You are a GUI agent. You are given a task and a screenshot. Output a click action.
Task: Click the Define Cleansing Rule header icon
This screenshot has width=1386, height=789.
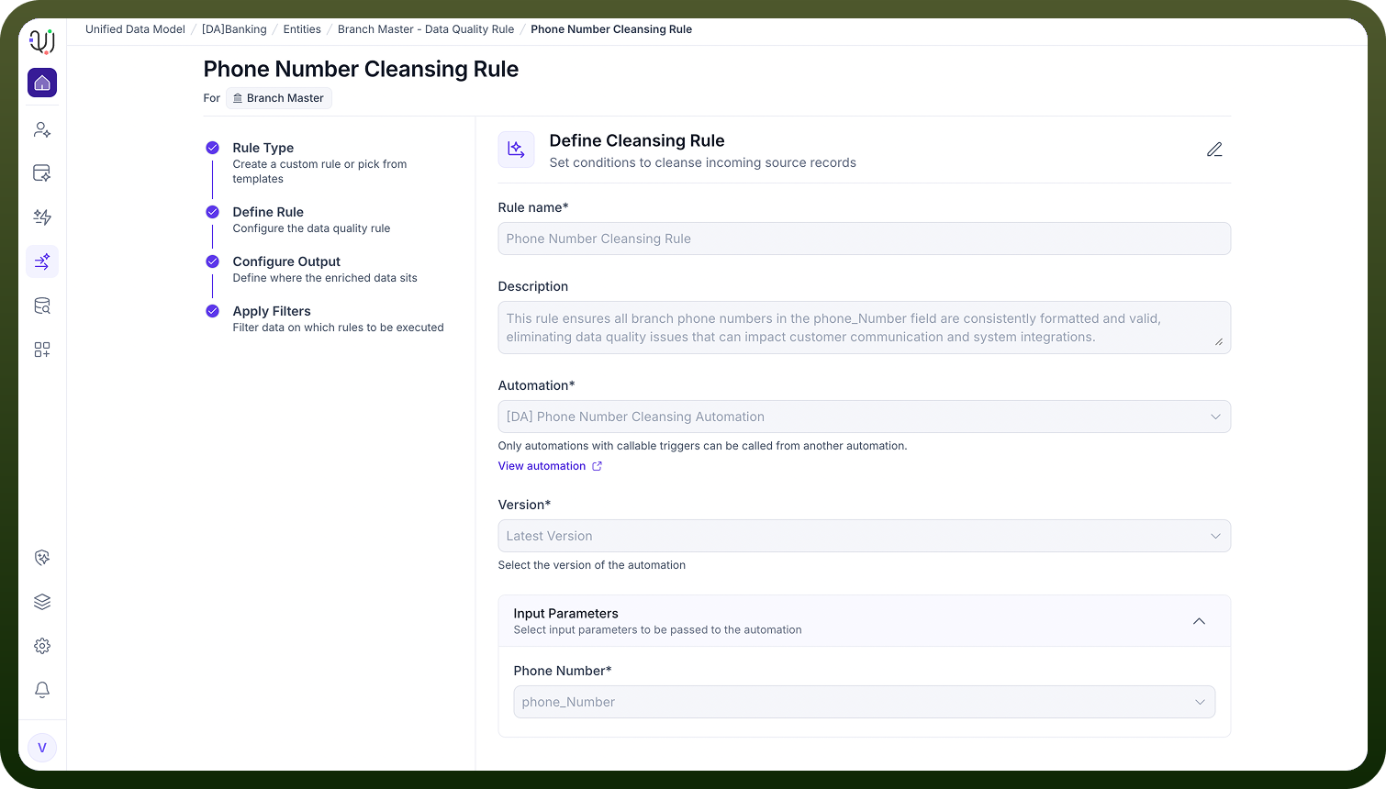click(x=516, y=150)
